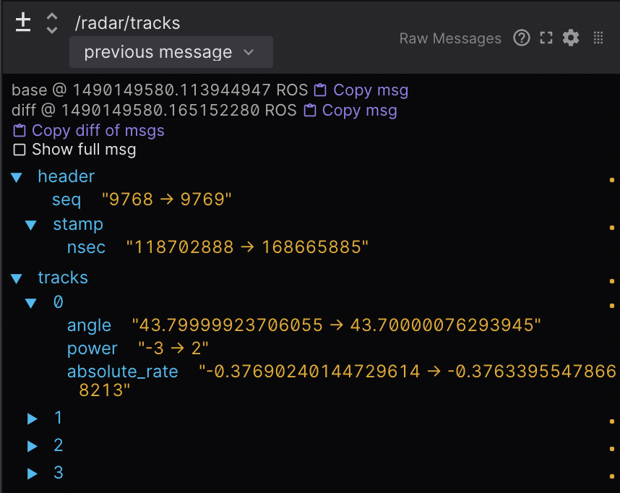This screenshot has width=620, height=493.
Task: Copy the diff message via Copy msg
Action: (x=359, y=111)
